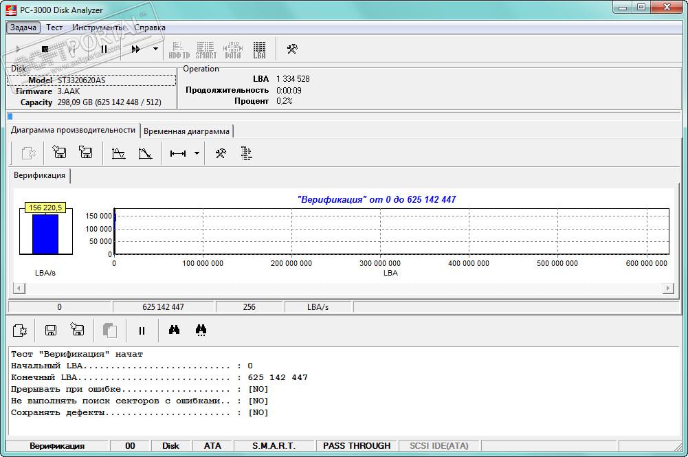Viewport: 688px width, 457px height.
Task: Open the dropdown arrow next to fast-forward
Action: 155,49
